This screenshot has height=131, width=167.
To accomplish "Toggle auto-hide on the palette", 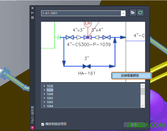I will (x=32, y=13).
